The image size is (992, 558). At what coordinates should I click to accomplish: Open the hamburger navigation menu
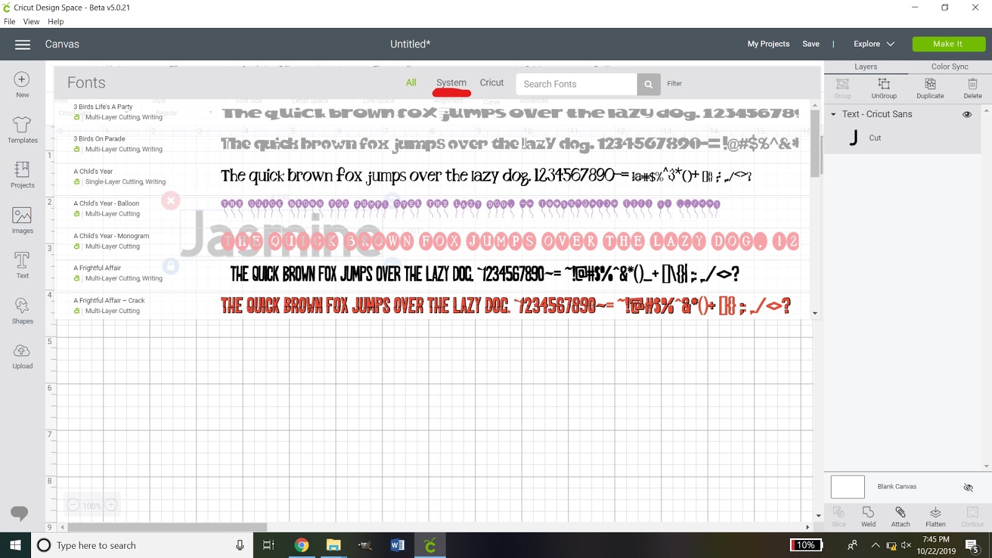pos(22,45)
